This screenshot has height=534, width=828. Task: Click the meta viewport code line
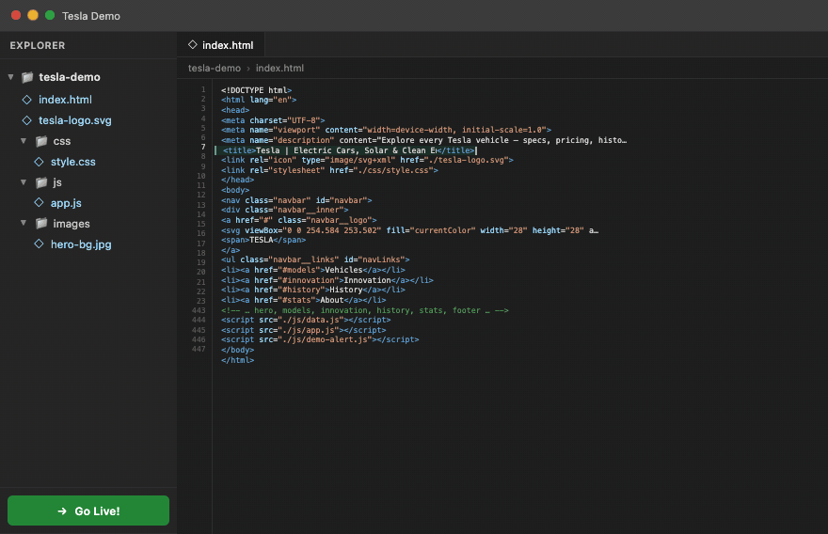coord(386,130)
